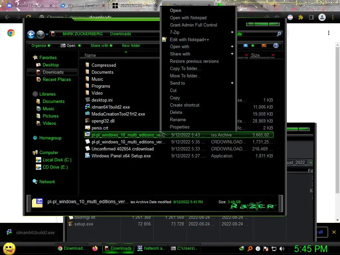Click idman641build2.exe in Chrome download bar
Image resolution: width=340 pixels, height=255 pixels.
coord(32,232)
